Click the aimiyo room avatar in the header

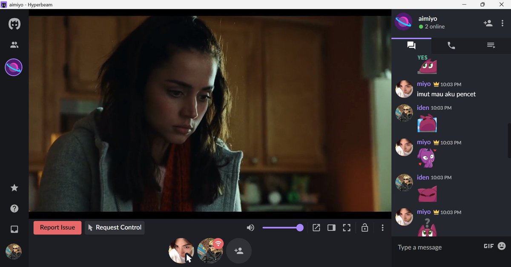[403, 22]
